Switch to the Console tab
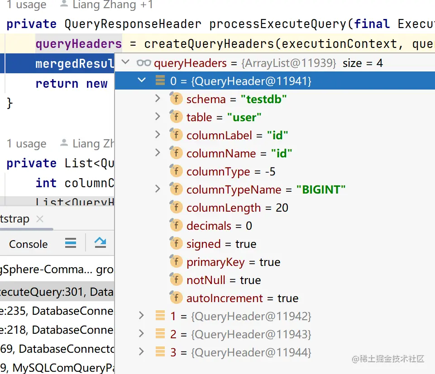435x374 pixels. 29,244
